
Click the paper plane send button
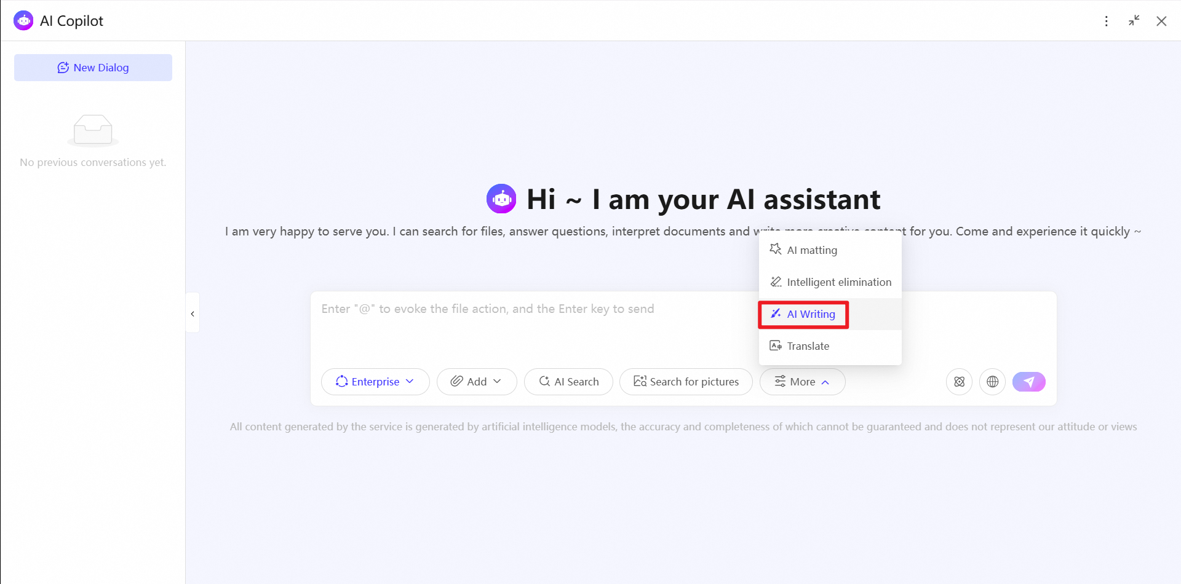(x=1029, y=382)
